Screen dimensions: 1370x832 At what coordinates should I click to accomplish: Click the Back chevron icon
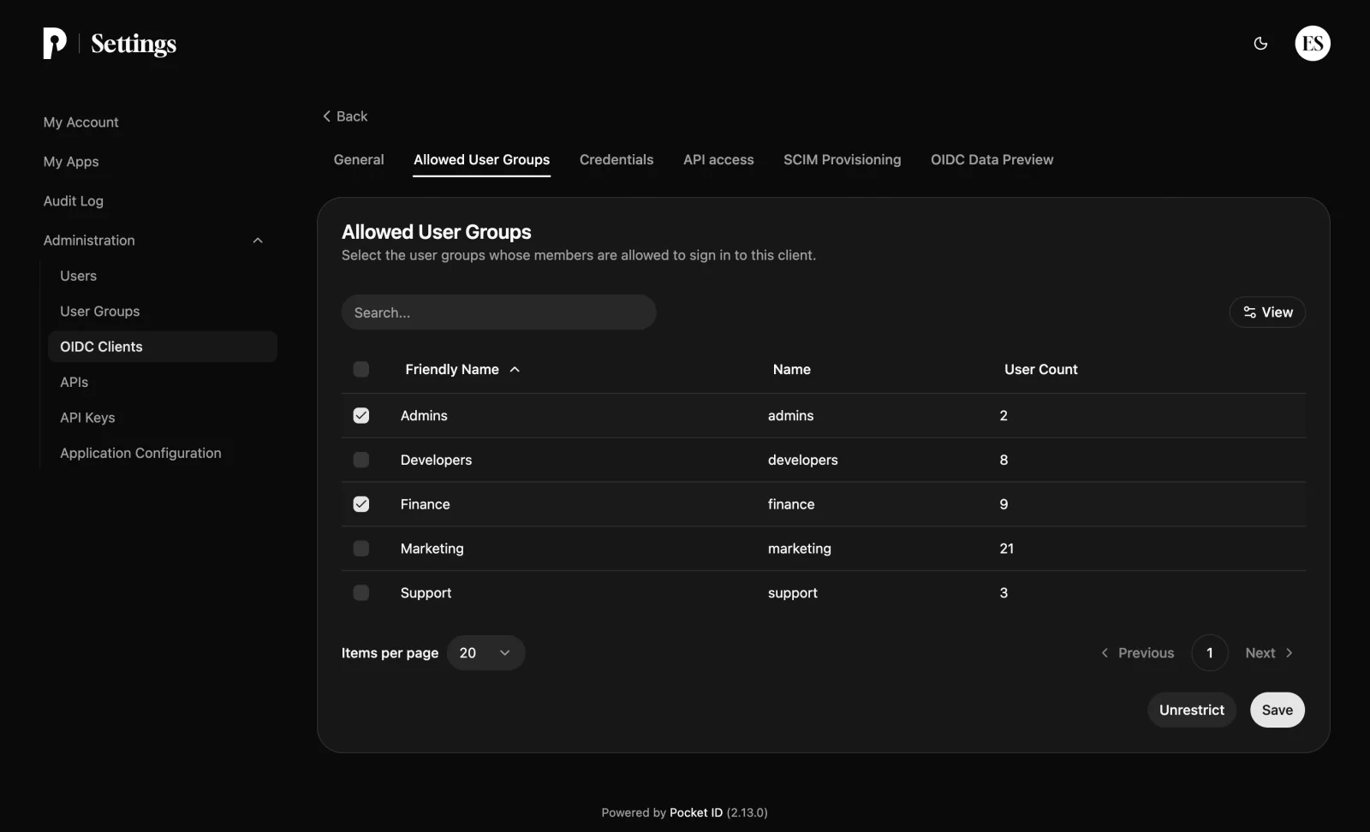[x=326, y=116]
